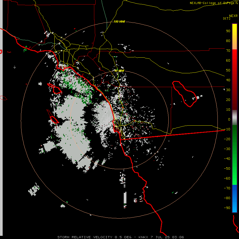Click the 0 knot scale value

[229, 119]
